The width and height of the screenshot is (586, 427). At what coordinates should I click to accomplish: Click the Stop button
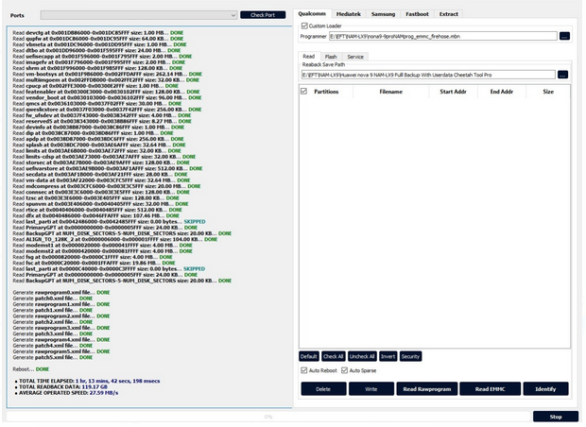556,417
